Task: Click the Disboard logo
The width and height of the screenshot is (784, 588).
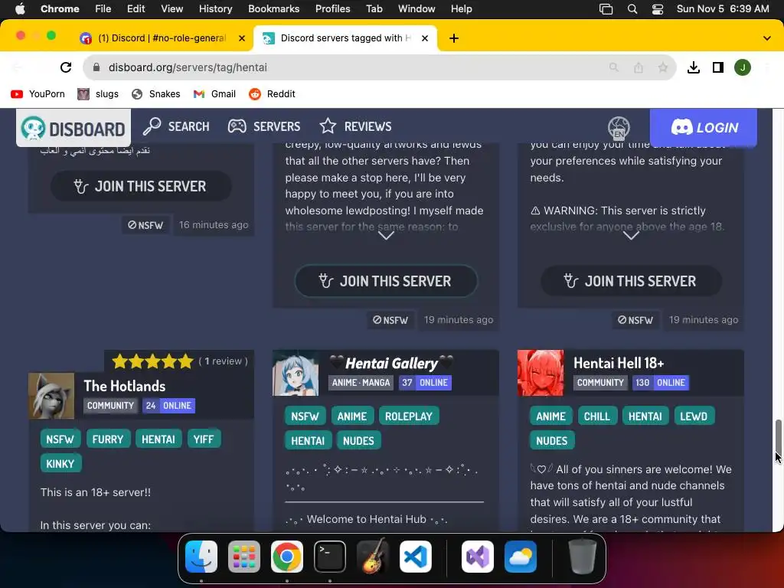Action: pos(73,128)
